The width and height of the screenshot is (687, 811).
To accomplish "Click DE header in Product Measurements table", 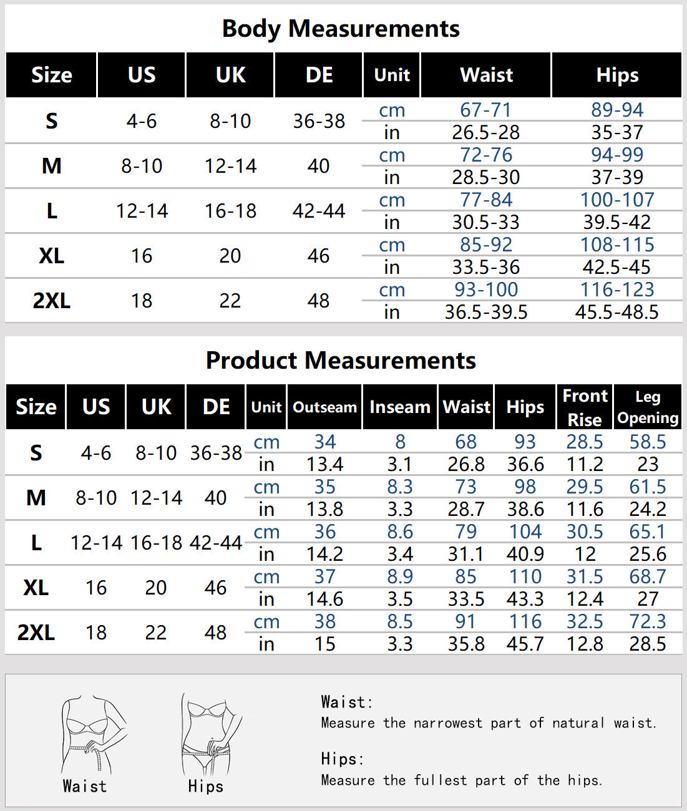I will pos(216,407).
